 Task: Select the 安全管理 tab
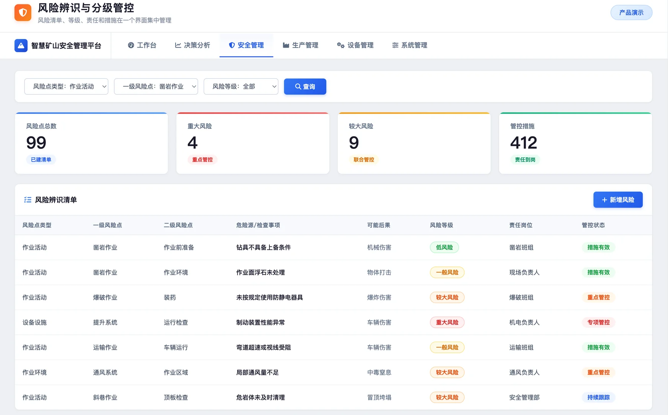pyautogui.click(x=246, y=45)
